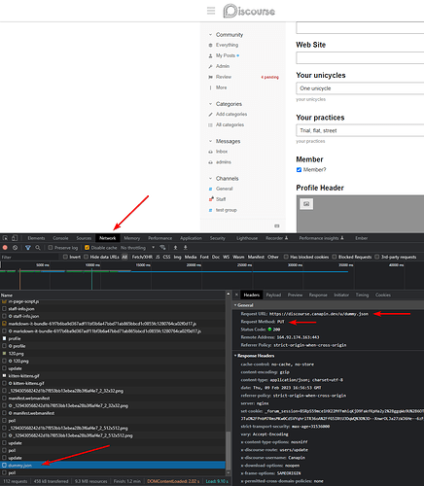This screenshot has width=424, height=486.
Task: Toggle the network filter funnel icon
Action: 28,248
